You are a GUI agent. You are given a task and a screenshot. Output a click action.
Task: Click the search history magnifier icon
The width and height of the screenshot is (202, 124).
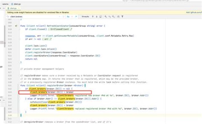[8, 16]
